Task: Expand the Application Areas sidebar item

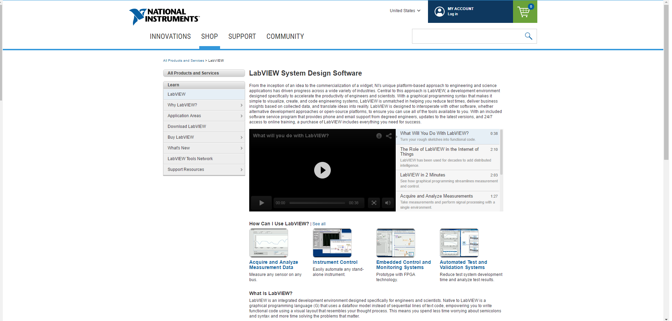Action: [x=204, y=116]
